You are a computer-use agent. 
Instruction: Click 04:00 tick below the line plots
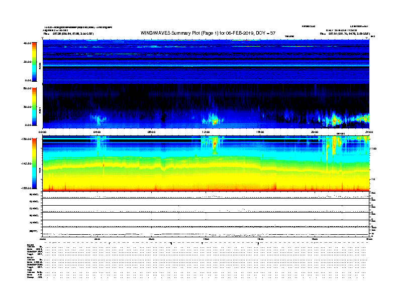coord(97,239)
